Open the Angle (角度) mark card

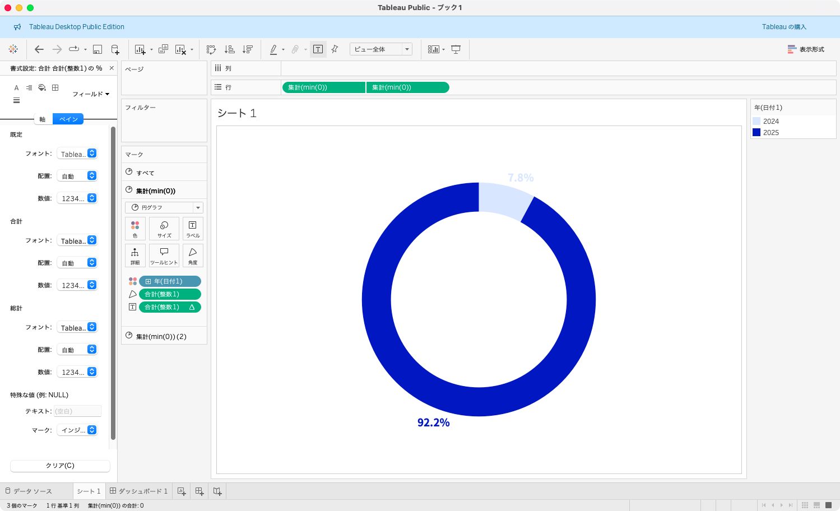193,256
